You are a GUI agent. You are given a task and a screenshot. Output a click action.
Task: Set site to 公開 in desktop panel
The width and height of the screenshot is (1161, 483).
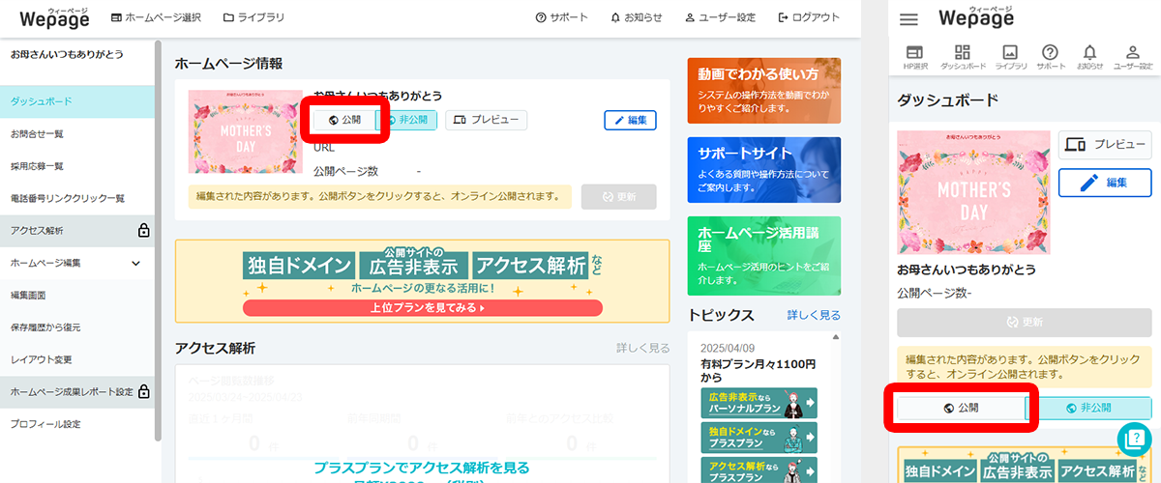click(x=344, y=120)
